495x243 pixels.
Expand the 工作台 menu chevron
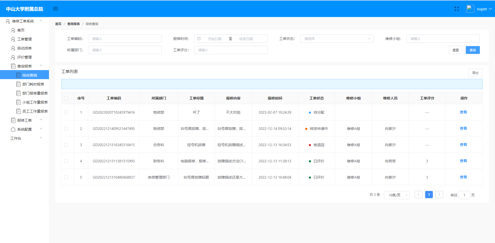click(41, 138)
